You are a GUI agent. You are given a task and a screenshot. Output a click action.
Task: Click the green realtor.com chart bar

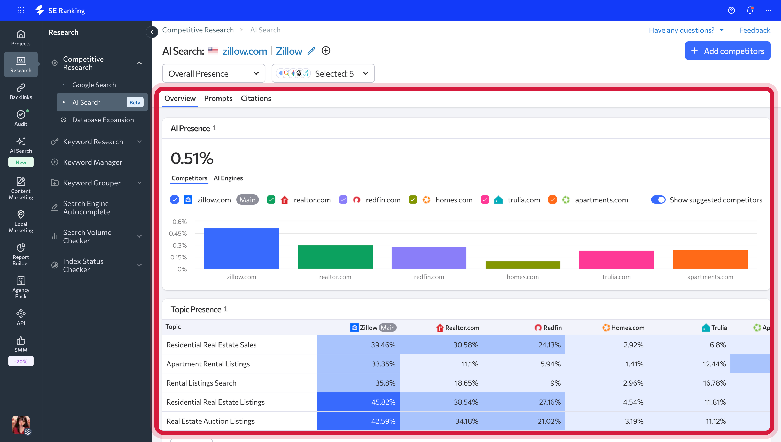click(335, 257)
